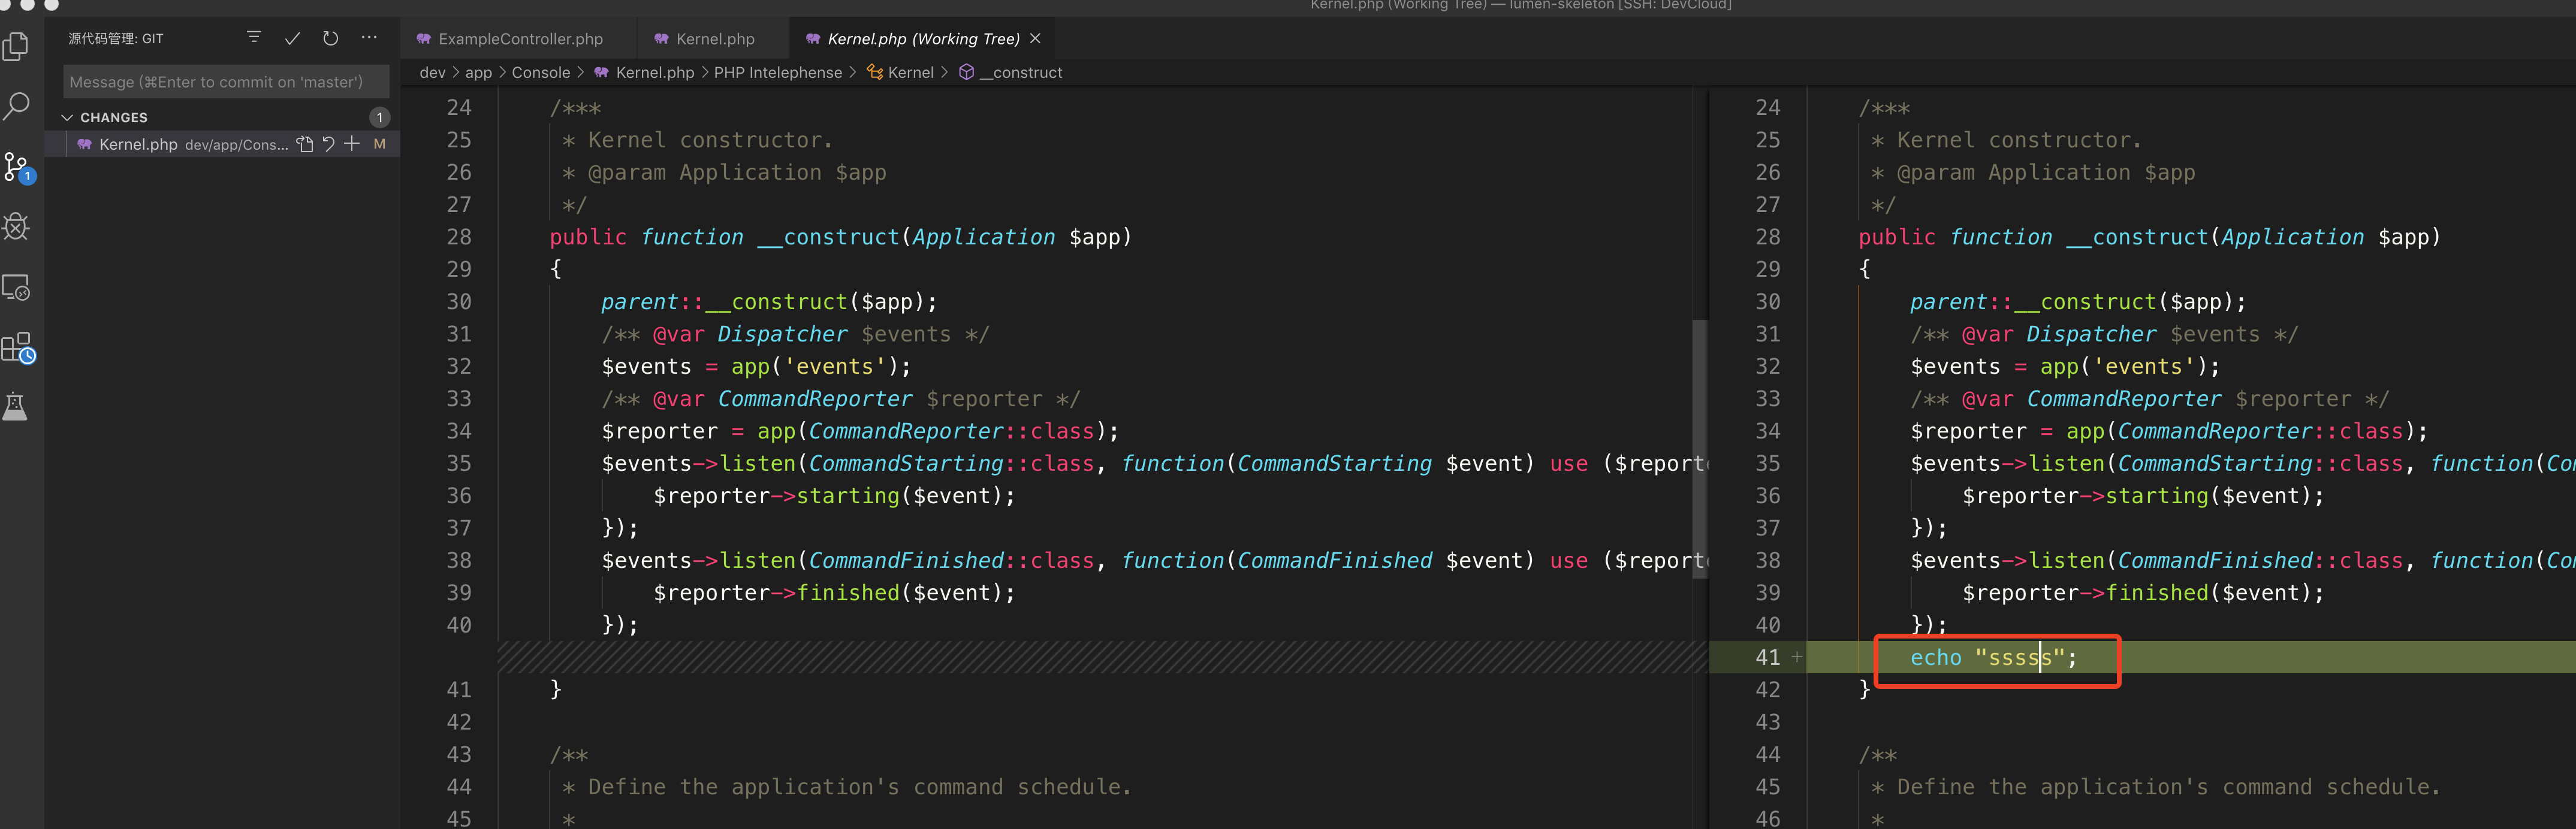Viewport: 2576px width, 829px height.
Task: Click '$reporter->finished($event);' in right pane
Action: pyautogui.click(x=2143, y=592)
